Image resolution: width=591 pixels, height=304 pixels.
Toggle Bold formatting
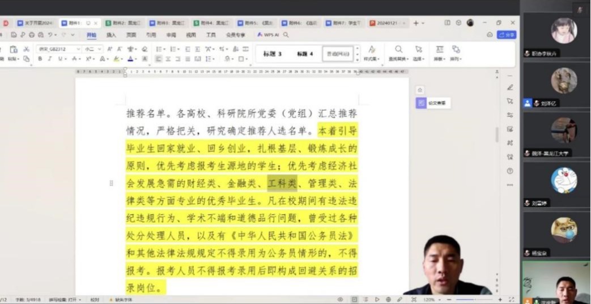tap(40, 59)
